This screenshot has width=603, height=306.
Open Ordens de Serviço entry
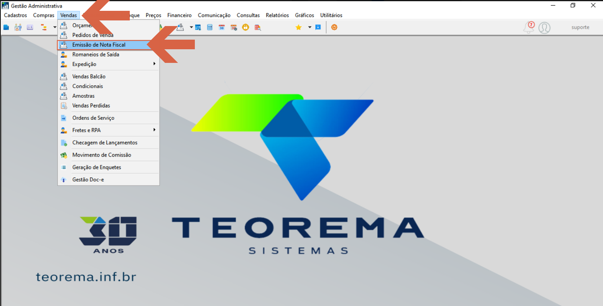(108, 118)
